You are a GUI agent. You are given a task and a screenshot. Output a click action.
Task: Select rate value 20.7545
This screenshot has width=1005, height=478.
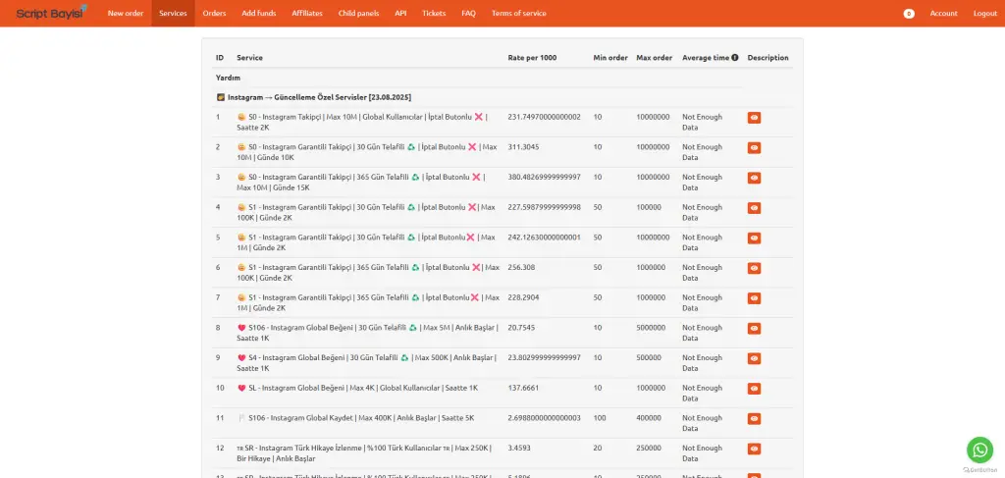[521, 328]
